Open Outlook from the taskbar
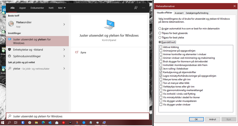This screenshot has width=238, height=126. pyautogui.click(x=50, y=123)
